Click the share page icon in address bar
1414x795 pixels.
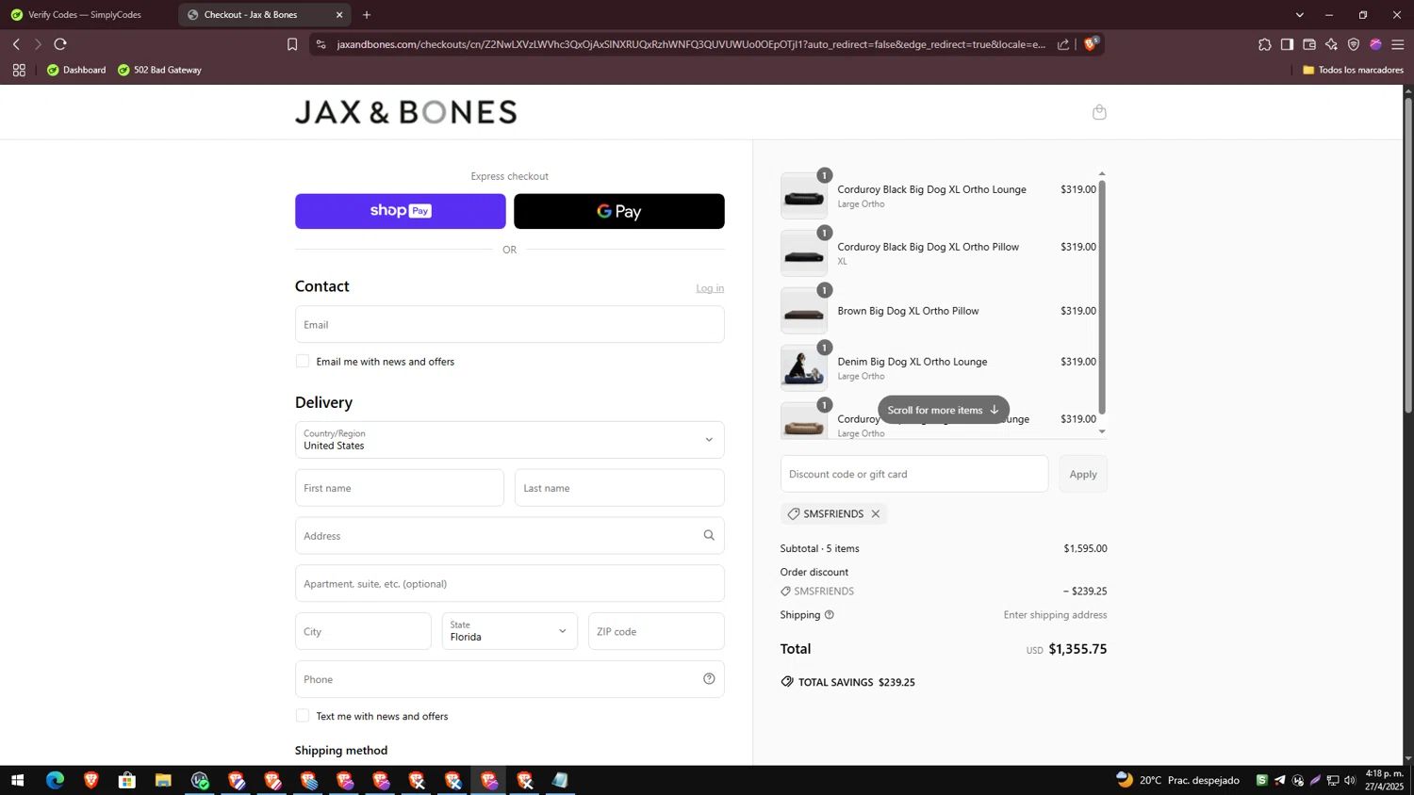tap(1063, 44)
